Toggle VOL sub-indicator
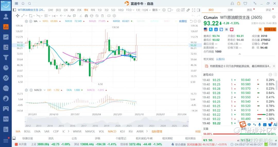This screenshot has width=278, height=147. (101, 131)
